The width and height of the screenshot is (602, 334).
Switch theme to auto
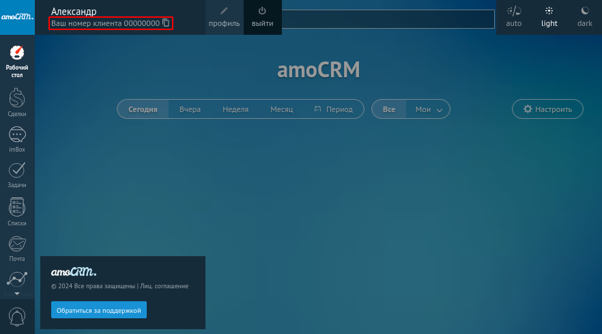pos(514,17)
